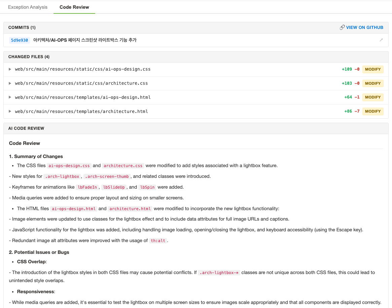Click the MODIFY badge on the templates/ai-ops-design.html row
This screenshot has width=392, height=308.
pyautogui.click(x=372, y=97)
